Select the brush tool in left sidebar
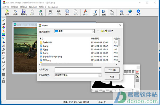 [3, 69]
